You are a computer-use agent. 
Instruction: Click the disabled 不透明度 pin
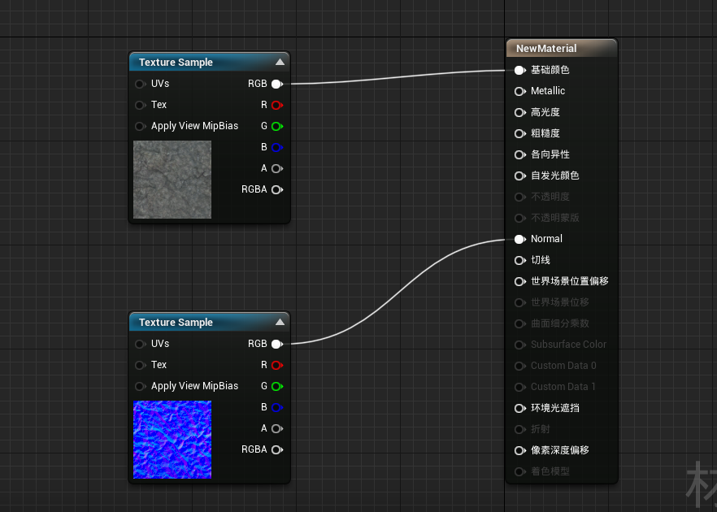[520, 197]
